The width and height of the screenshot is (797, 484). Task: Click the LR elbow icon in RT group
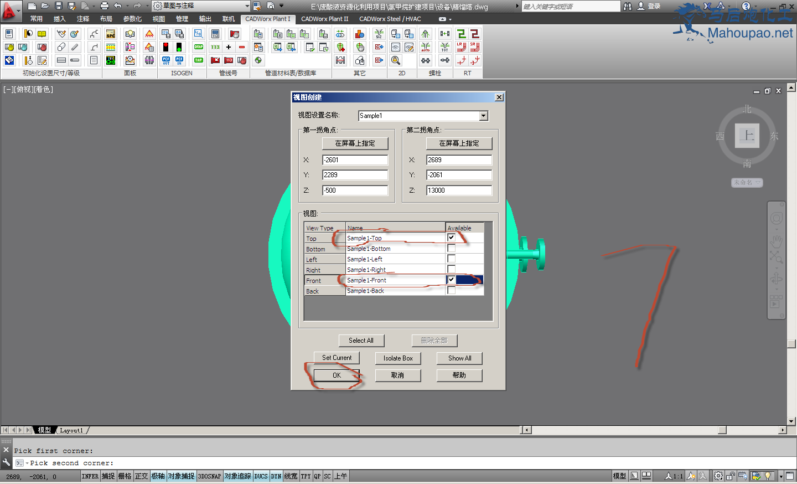tap(462, 47)
